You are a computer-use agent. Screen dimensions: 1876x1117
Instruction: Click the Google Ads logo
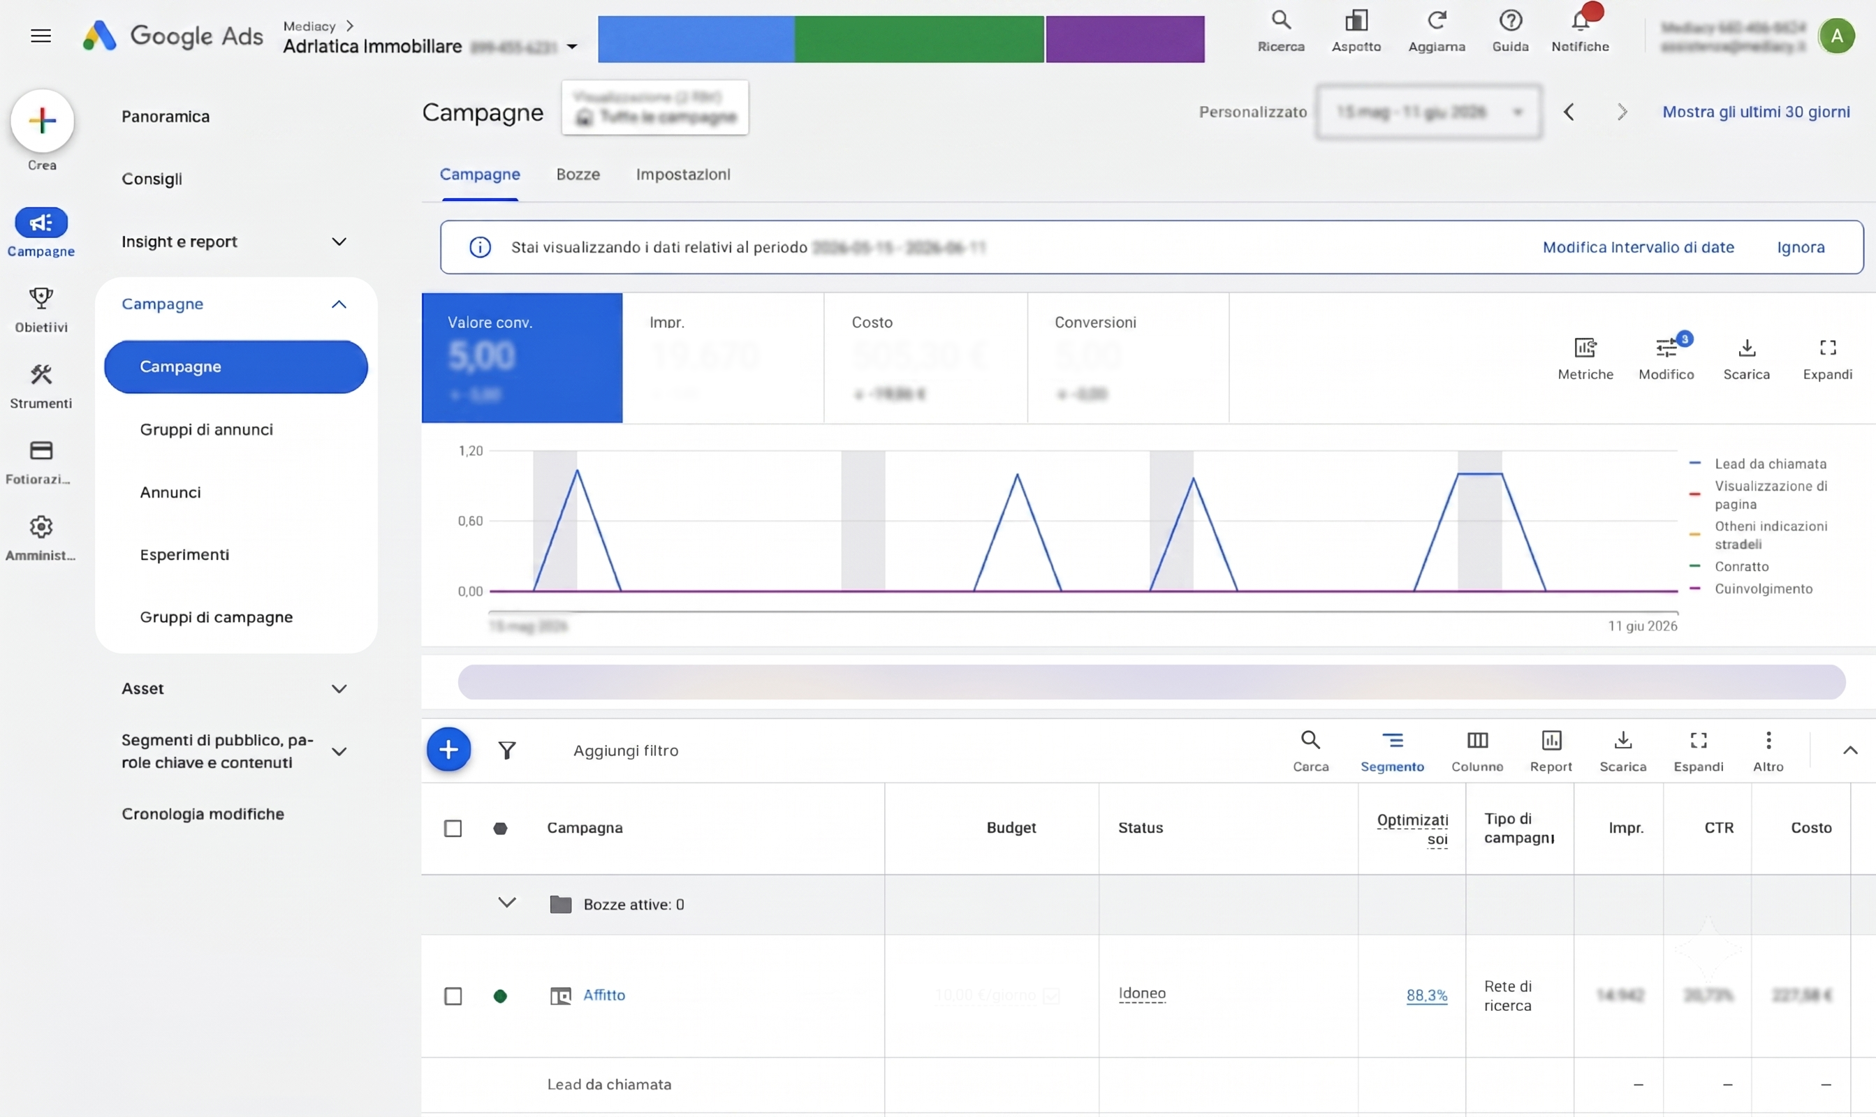pyautogui.click(x=173, y=36)
